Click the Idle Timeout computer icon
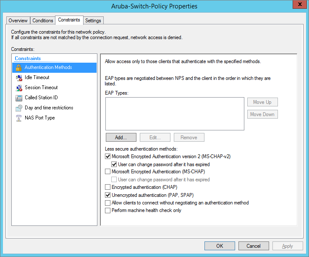This screenshot has width=309, height=257. click(19, 78)
